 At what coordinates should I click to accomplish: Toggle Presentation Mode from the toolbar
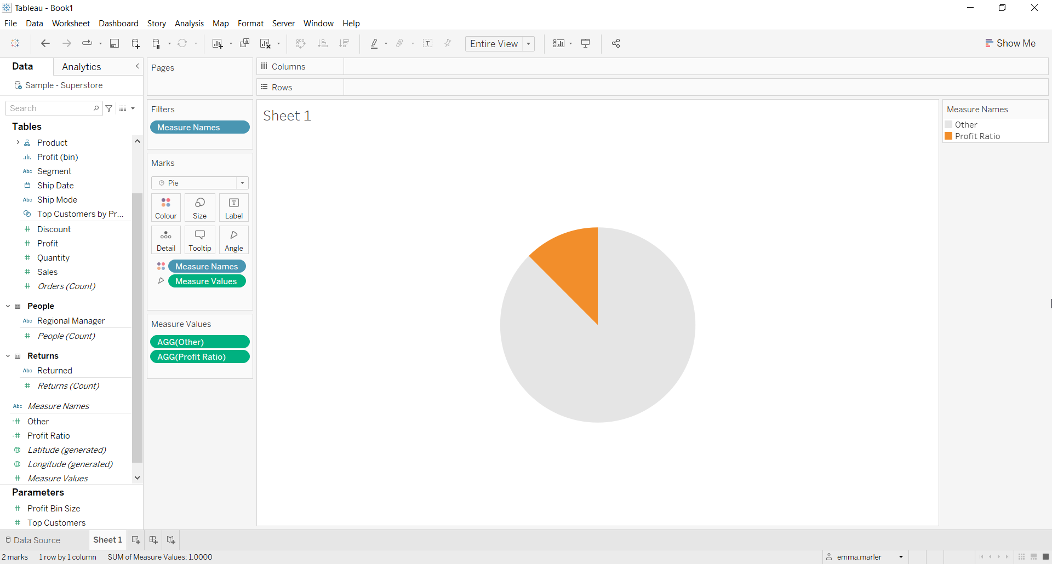(585, 43)
